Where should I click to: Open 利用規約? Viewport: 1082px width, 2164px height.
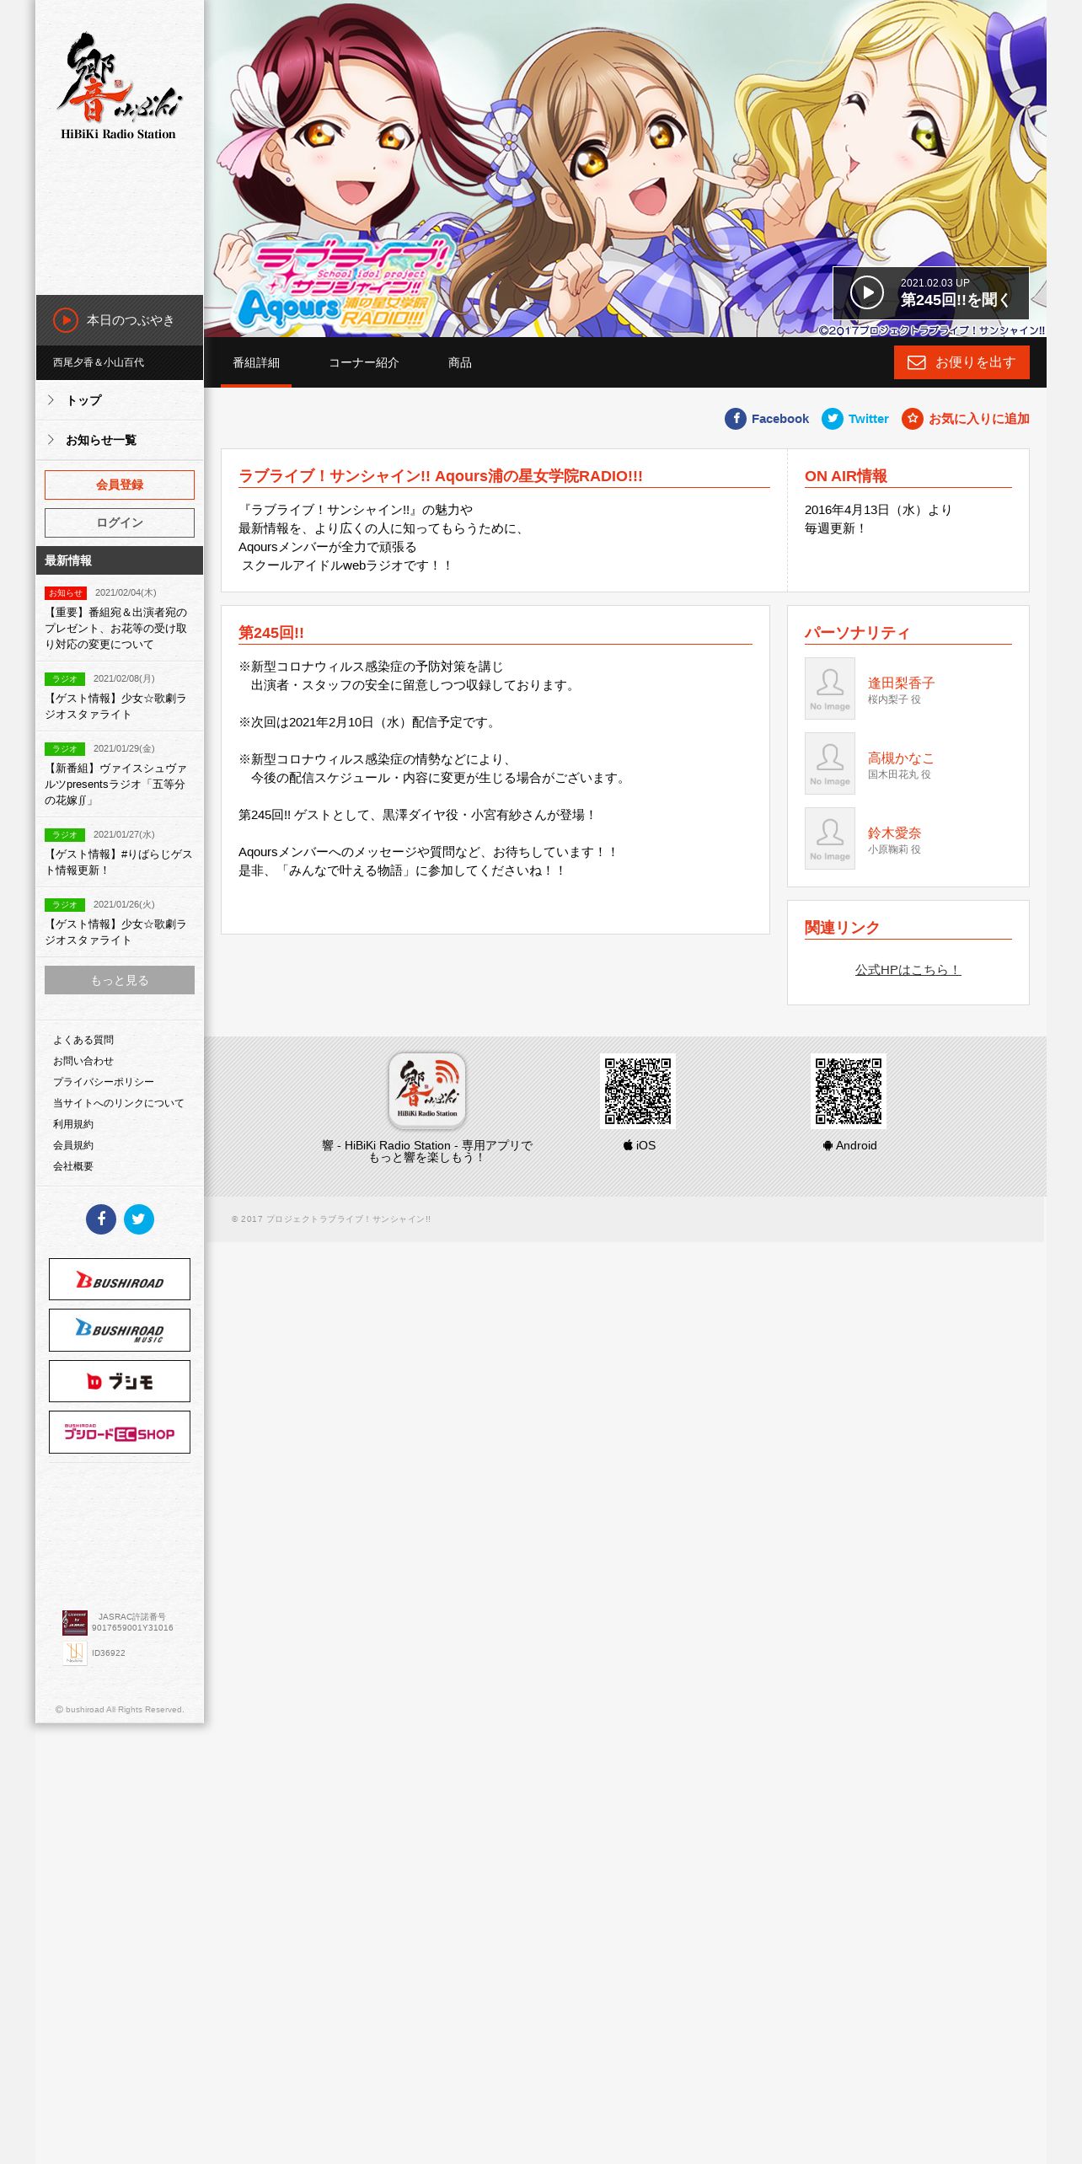pyautogui.click(x=73, y=1124)
